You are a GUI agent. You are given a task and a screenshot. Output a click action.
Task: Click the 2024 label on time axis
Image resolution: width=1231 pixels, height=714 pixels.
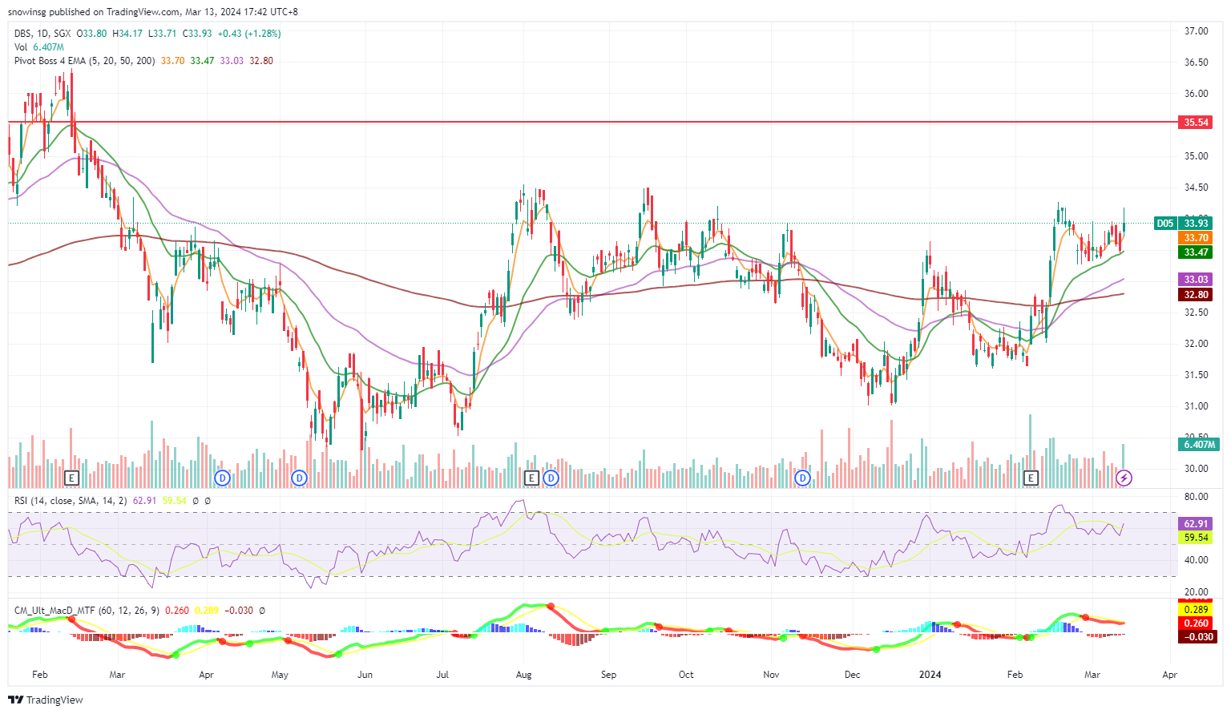pos(930,675)
